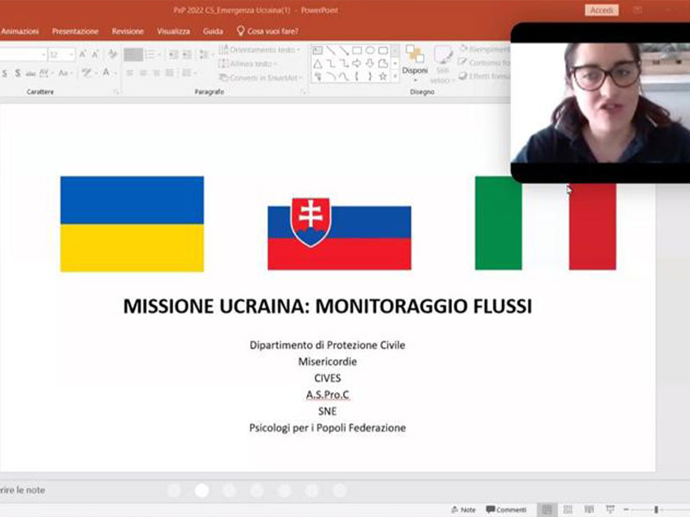
Task: Decrease list indent level
Action: 173,54
